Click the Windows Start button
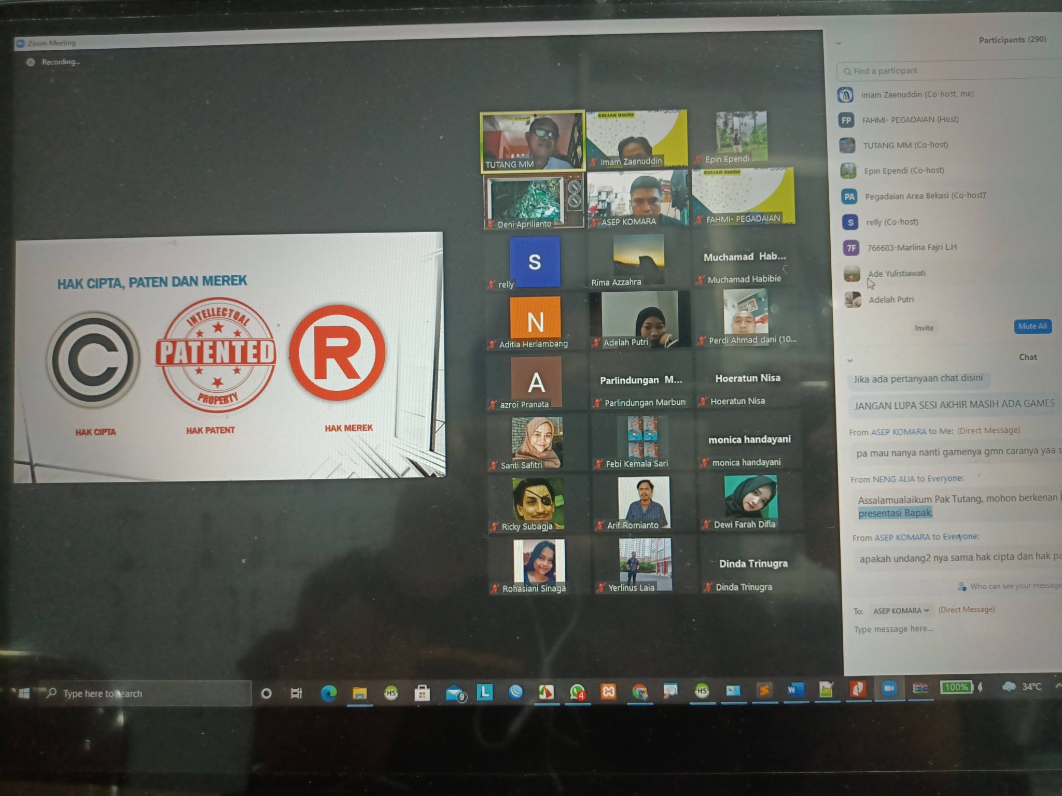The width and height of the screenshot is (1062, 796). point(23,693)
